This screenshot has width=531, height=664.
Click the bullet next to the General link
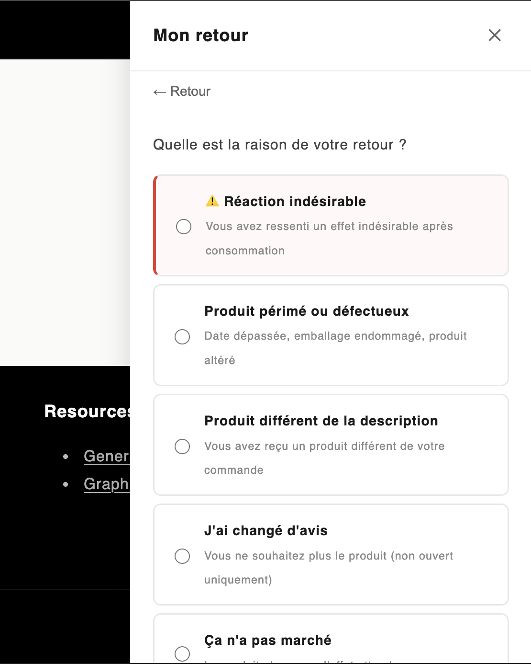[66, 457]
